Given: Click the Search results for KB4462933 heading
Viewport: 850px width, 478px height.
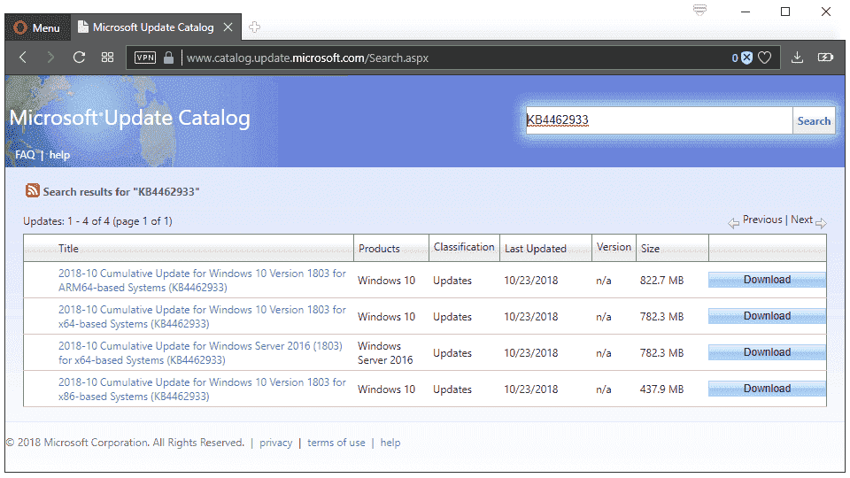Looking at the screenshot, I should click(121, 191).
